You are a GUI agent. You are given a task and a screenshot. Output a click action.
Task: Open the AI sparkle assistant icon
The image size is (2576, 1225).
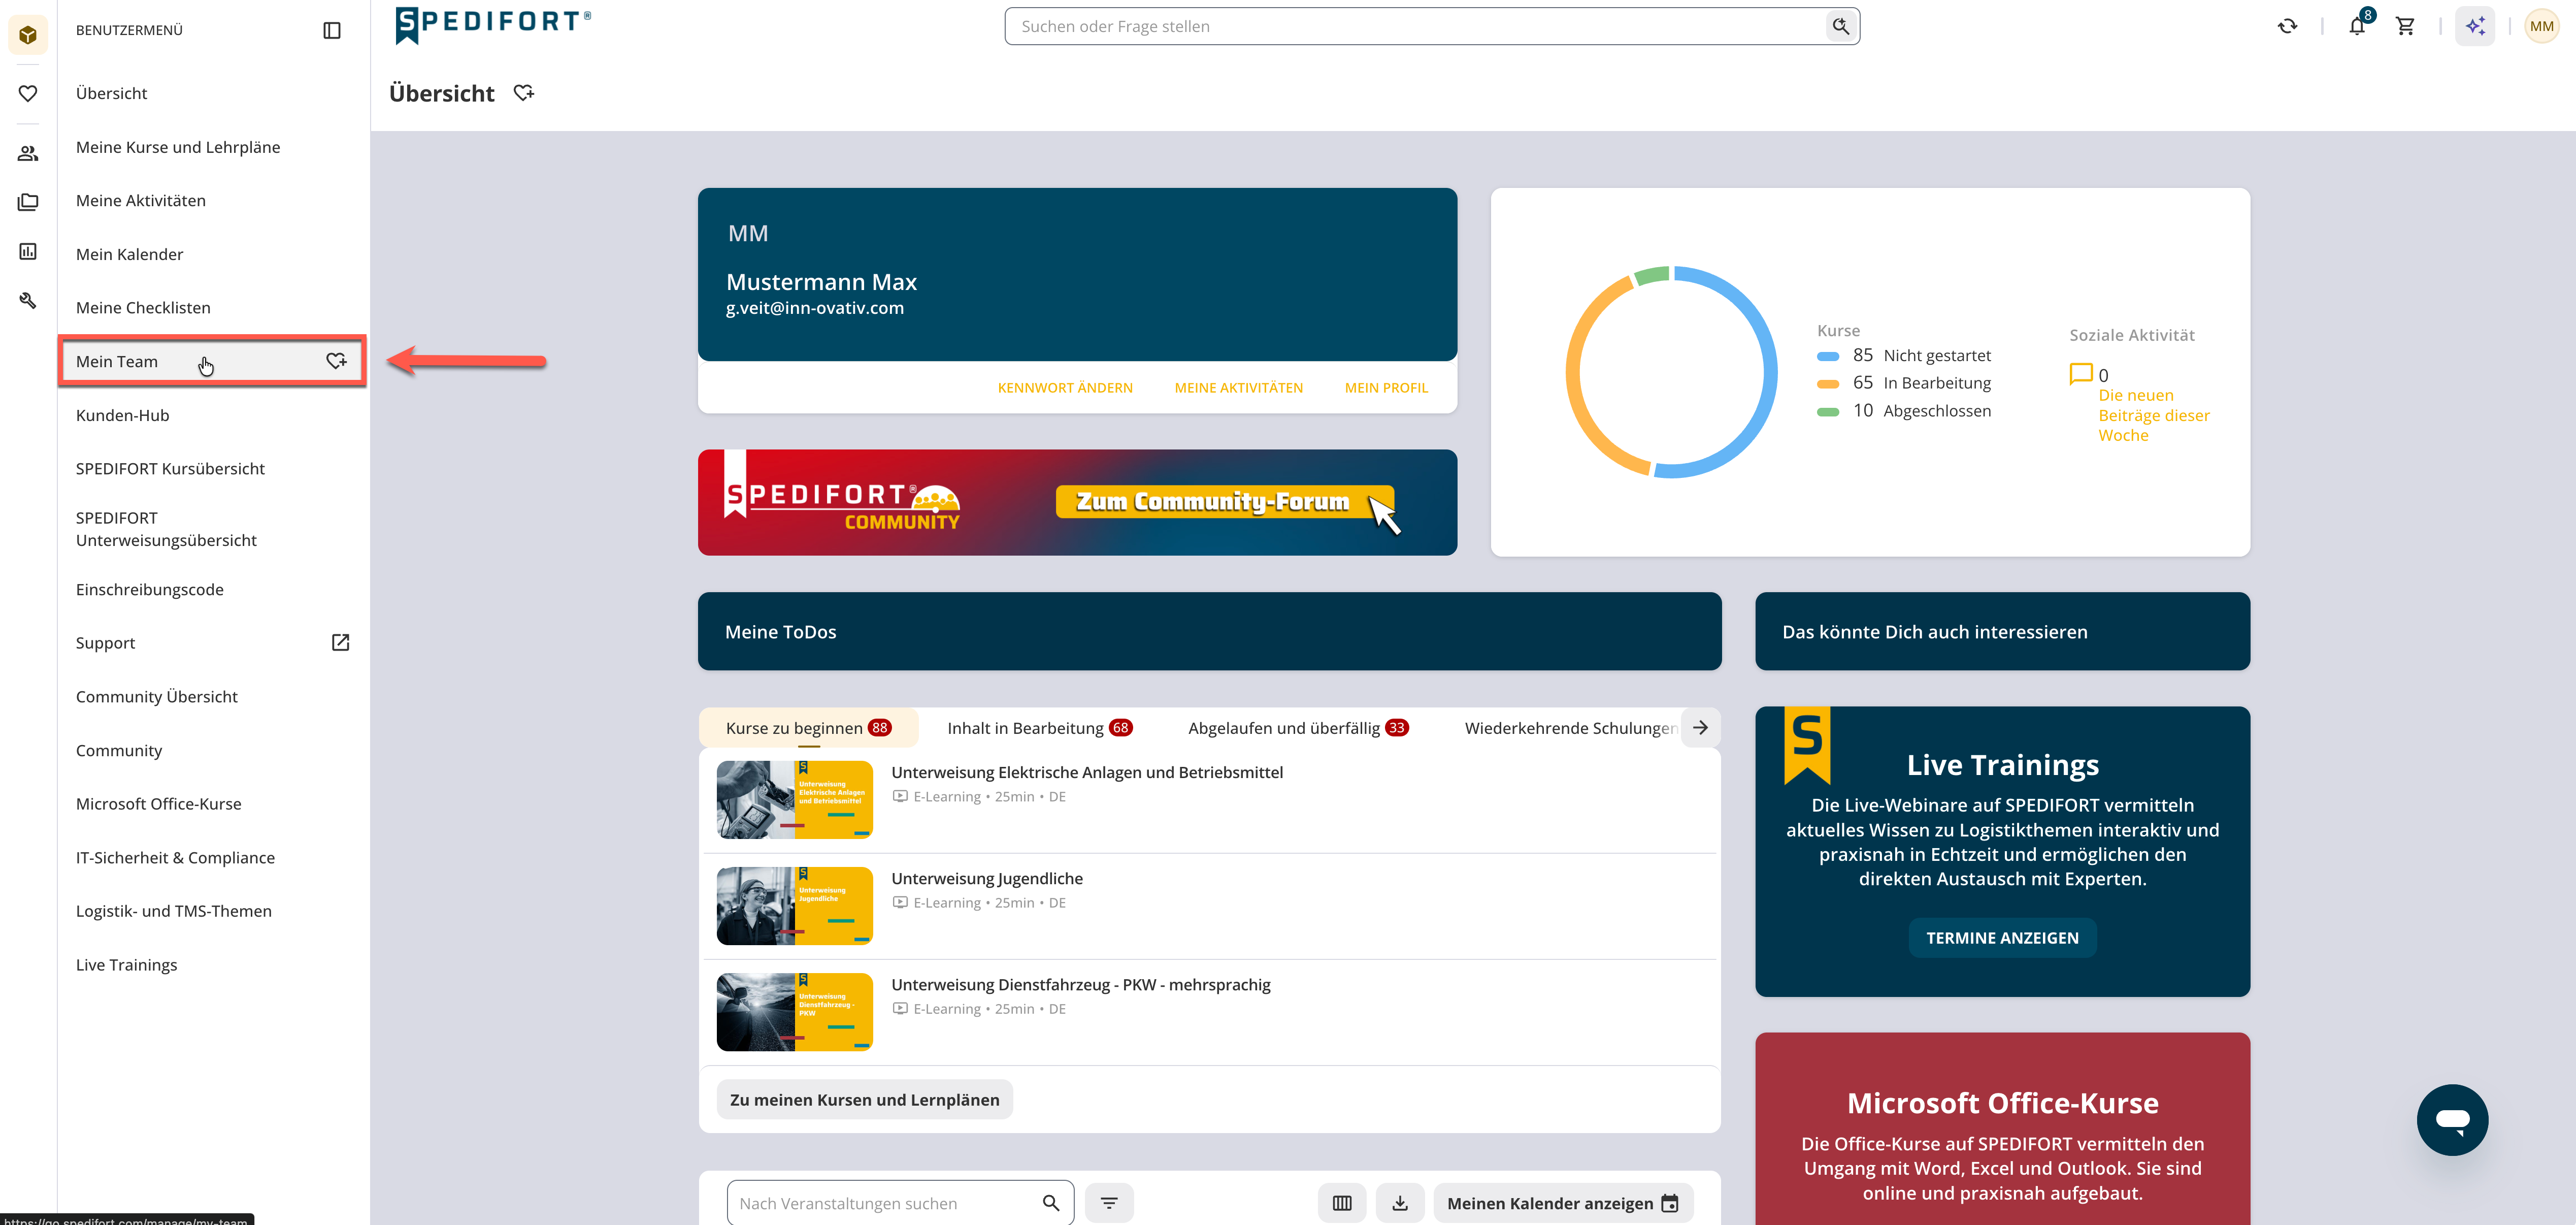(2475, 26)
